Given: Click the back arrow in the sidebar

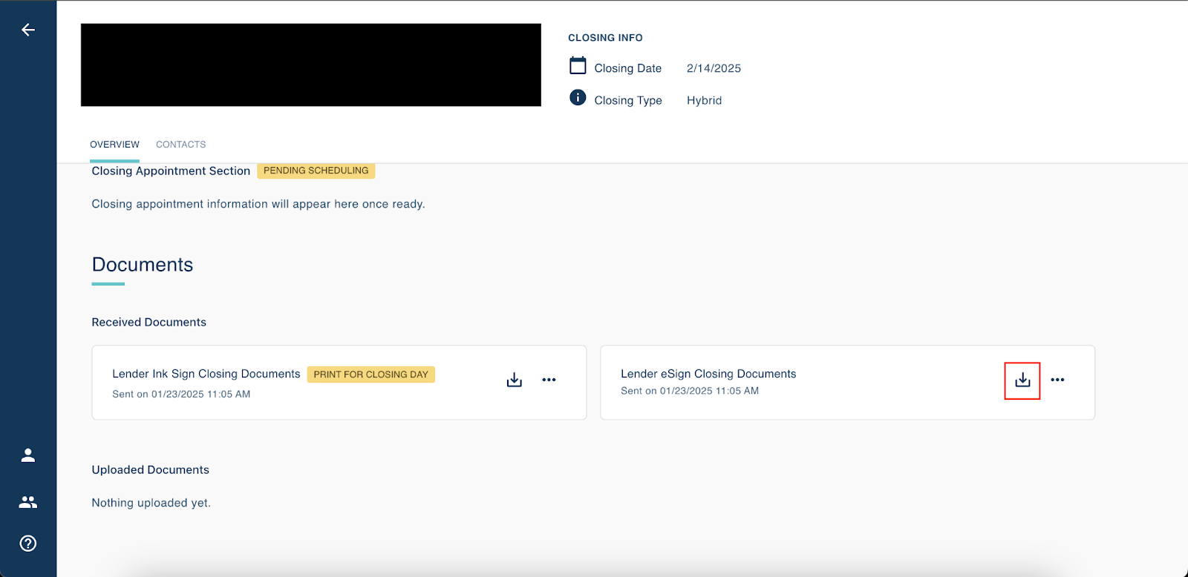Looking at the screenshot, I should [28, 30].
